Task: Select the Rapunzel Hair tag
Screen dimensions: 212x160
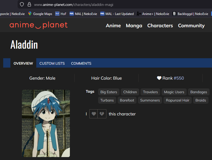Action: (178, 100)
